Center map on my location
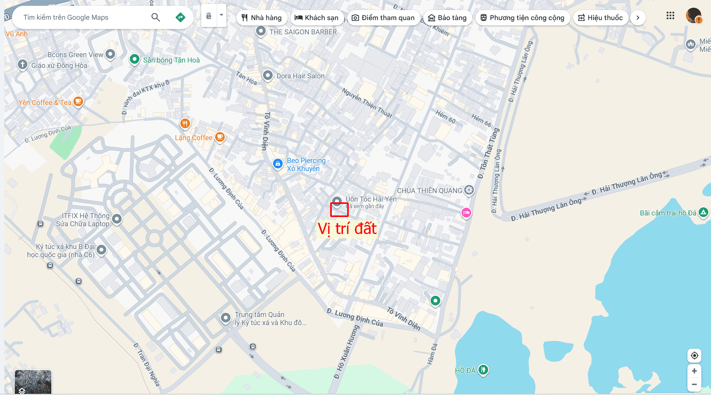This screenshot has height=395, width=711. (x=694, y=355)
